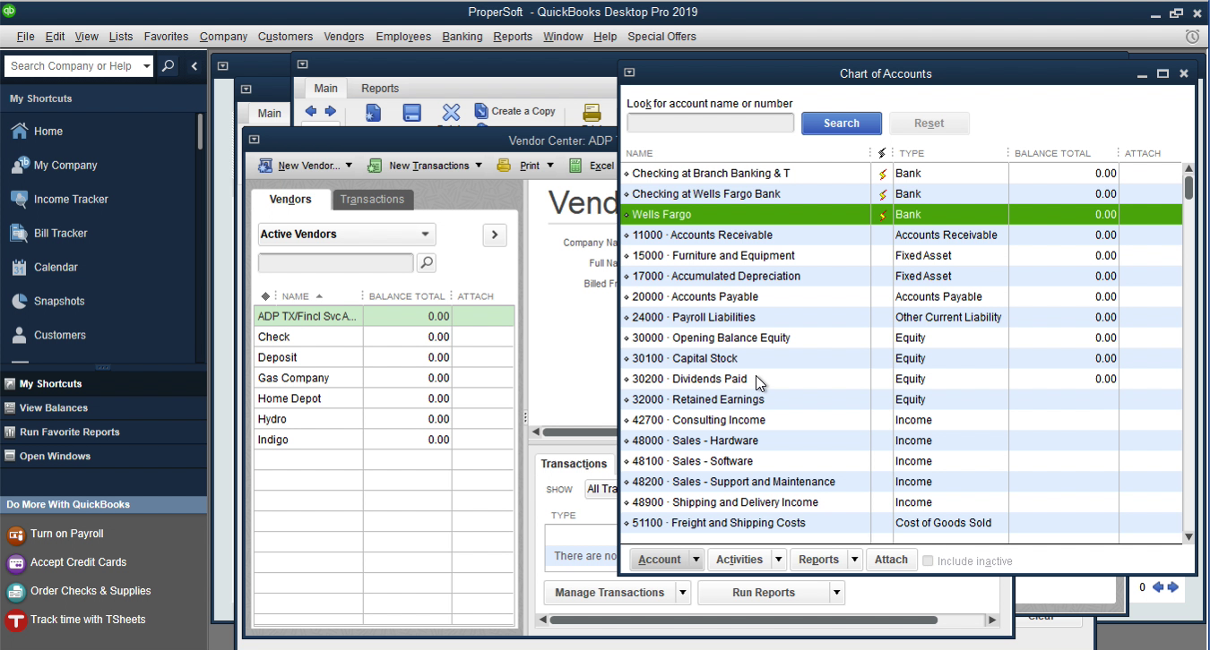Open Account button dropdown in Chart of Accounts
This screenshot has height=650, width=1210.
click(696, 560)
